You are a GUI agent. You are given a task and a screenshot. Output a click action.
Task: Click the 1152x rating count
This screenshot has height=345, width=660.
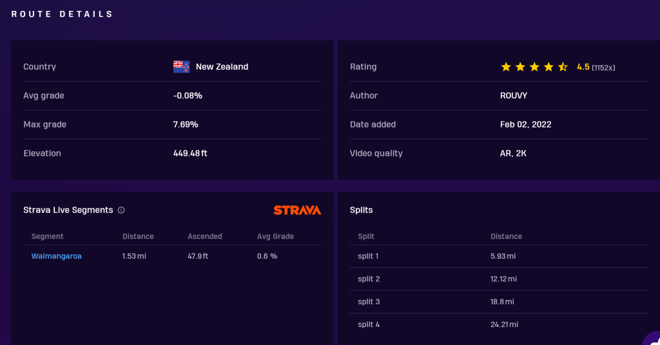coord(603,68)
